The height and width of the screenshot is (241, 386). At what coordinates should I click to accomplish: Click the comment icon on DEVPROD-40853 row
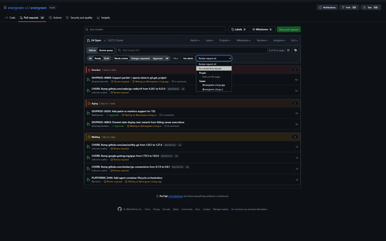tap(166, 126)
